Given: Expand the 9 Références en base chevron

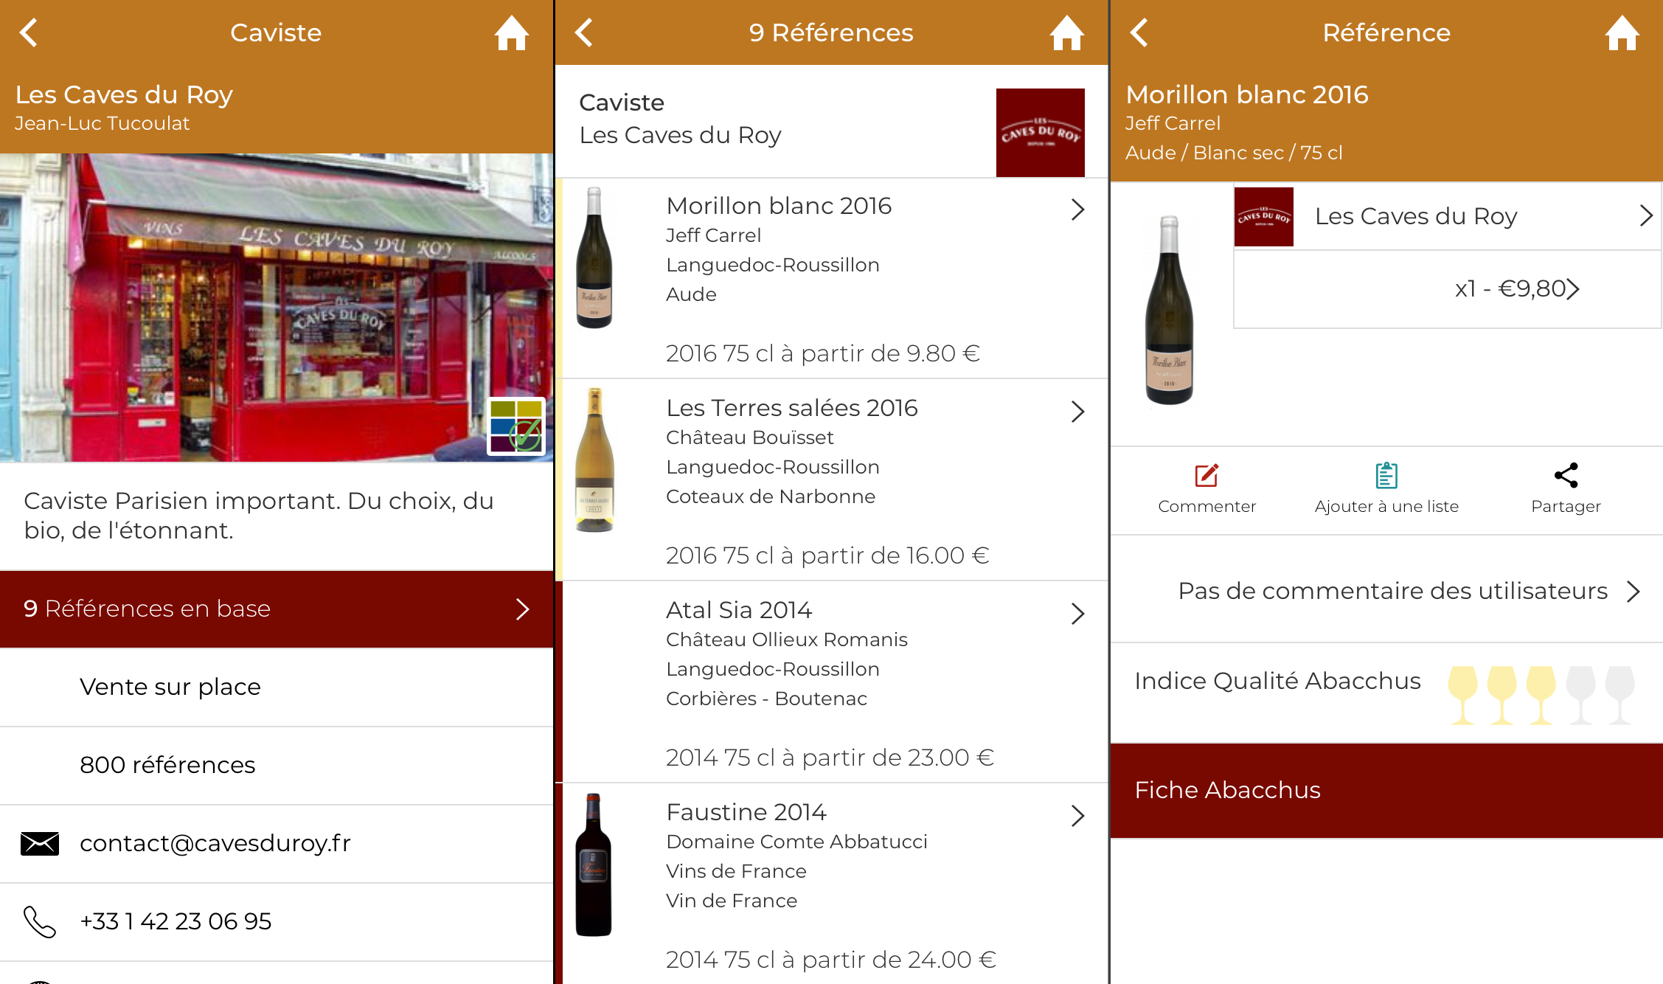Looking at the screenshot, I should click(523, 609).
